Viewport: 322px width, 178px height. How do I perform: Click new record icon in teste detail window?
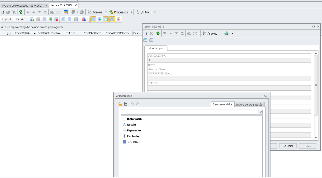145,33
